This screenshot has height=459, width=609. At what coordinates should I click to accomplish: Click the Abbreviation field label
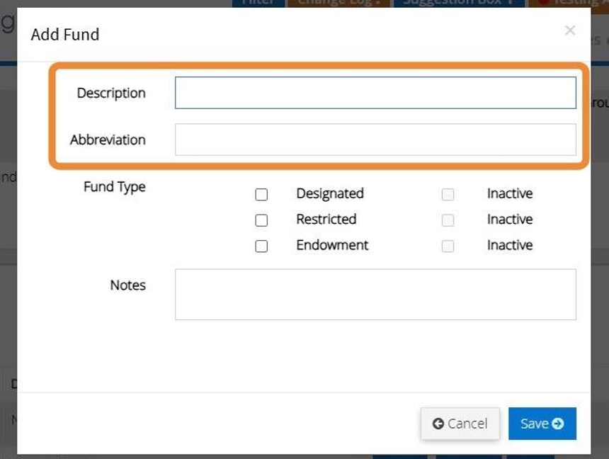(x=108, y=140)
